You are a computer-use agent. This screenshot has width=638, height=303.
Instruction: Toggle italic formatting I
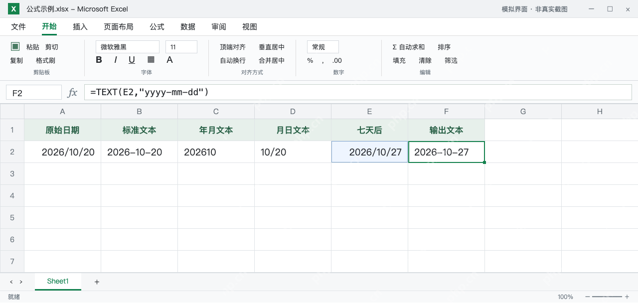point(116,60)
